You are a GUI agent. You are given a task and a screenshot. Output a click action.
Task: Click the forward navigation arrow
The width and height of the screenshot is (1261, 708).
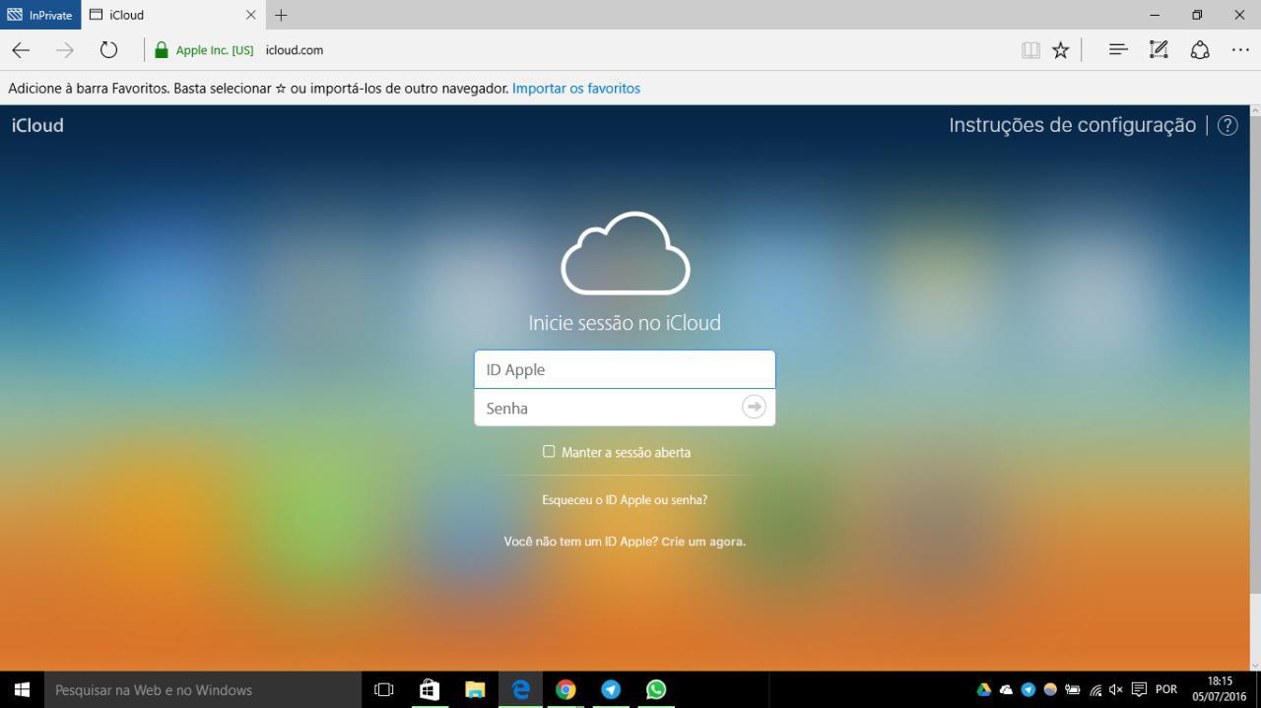point(65,50)
